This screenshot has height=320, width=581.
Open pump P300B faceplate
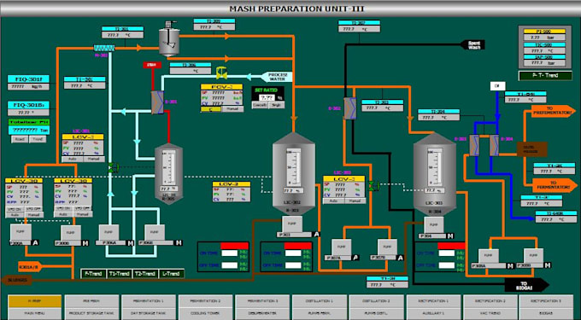coord(70,233)
